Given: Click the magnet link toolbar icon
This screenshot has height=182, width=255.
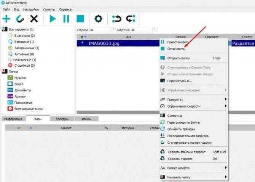Looking at the screenshot, I should (20, 19).
